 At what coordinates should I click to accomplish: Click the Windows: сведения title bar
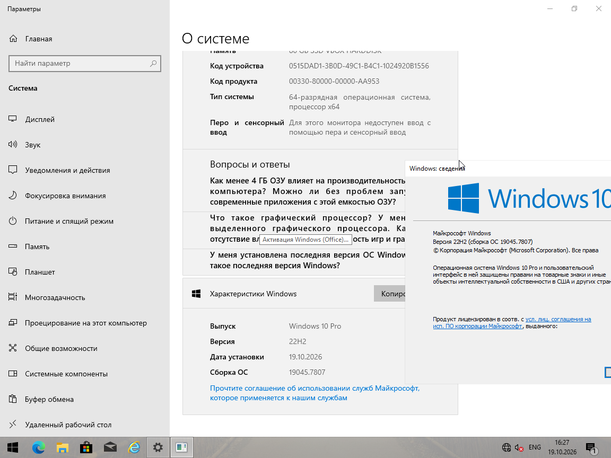(x=508, y=168)
